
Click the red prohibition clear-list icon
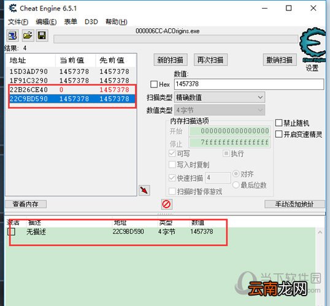166,204
